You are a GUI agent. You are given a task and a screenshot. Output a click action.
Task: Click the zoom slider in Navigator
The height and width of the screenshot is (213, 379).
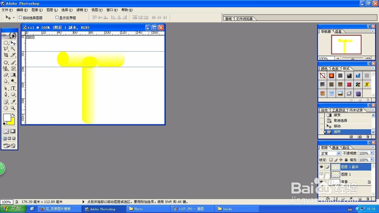tap(352, 58)
